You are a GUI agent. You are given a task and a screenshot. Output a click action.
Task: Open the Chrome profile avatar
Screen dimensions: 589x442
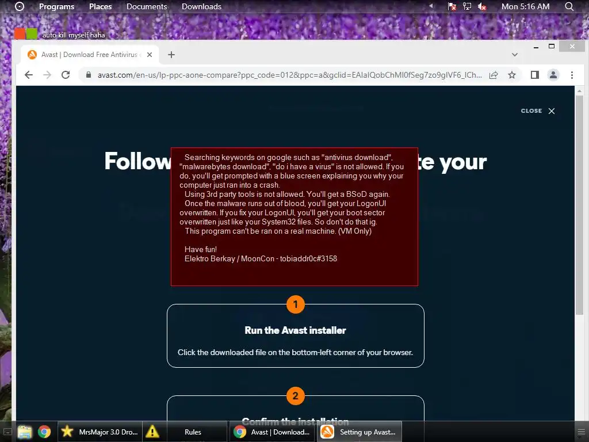pyautogui.click(x=553, y=75)
